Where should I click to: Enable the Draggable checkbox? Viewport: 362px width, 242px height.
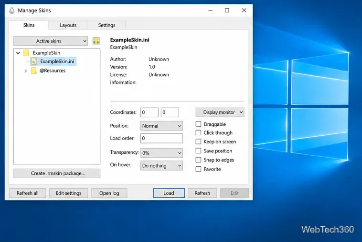(198, 124)
